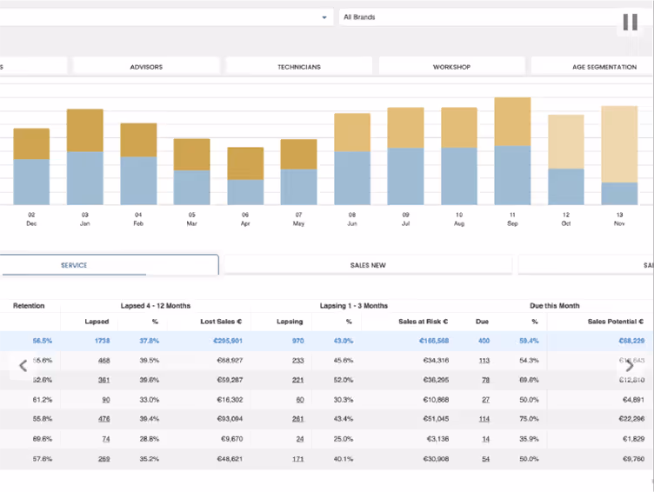Click the Apr stacked bar in chart
This screenshot has width=654, height=492.
pos(245,176)
